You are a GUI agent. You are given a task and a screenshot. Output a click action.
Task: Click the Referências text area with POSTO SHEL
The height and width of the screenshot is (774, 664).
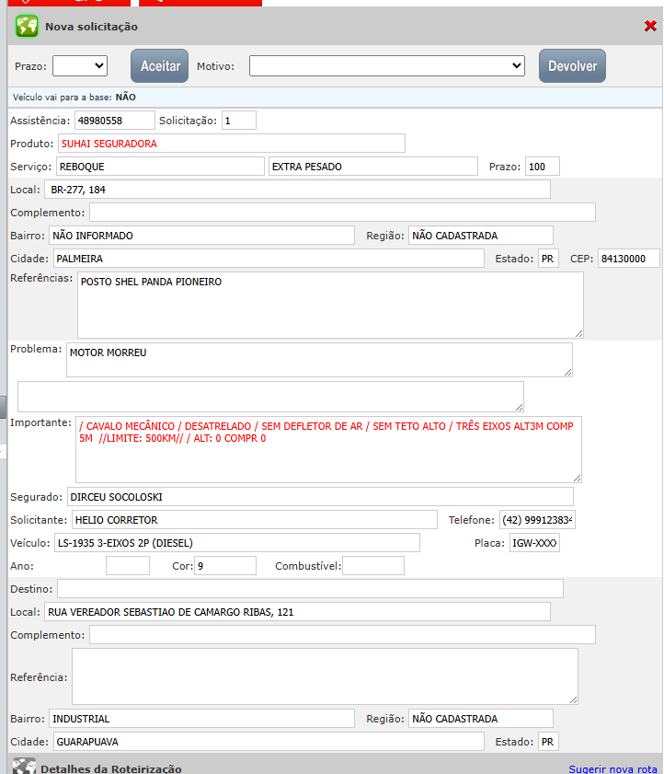(x=329, y=305)
